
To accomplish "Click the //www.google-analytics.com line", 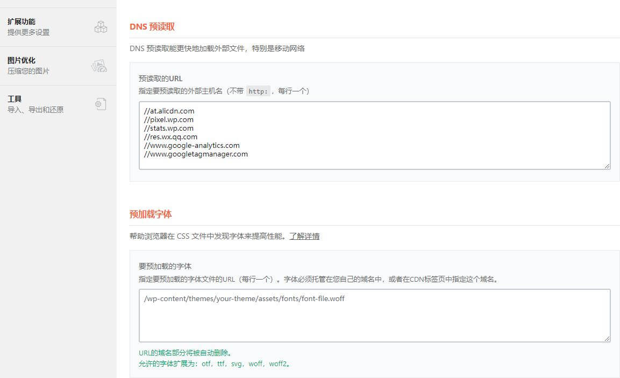I will click(x=191, y=145).
